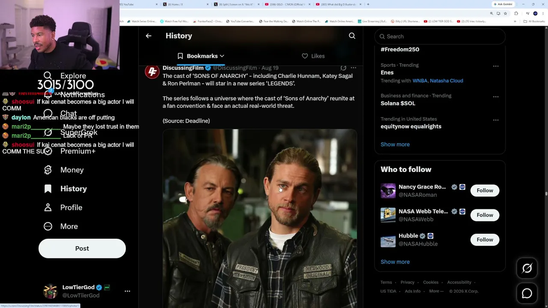This screenshot has width=548, height=308.
Task: Close the Home / X browser tab
Action: tap(208, 4)
